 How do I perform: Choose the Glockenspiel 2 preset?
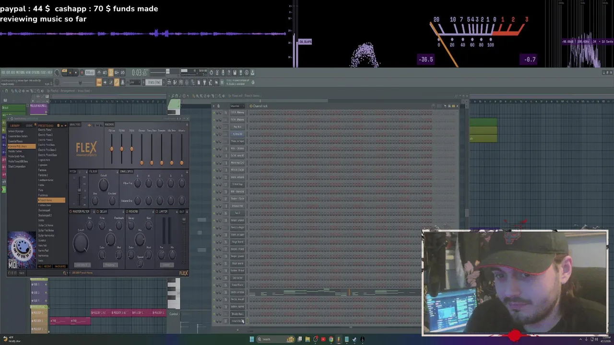45,215
